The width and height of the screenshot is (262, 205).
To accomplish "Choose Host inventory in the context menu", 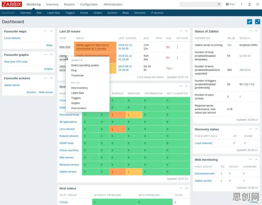I will click(x=80, y=88).
